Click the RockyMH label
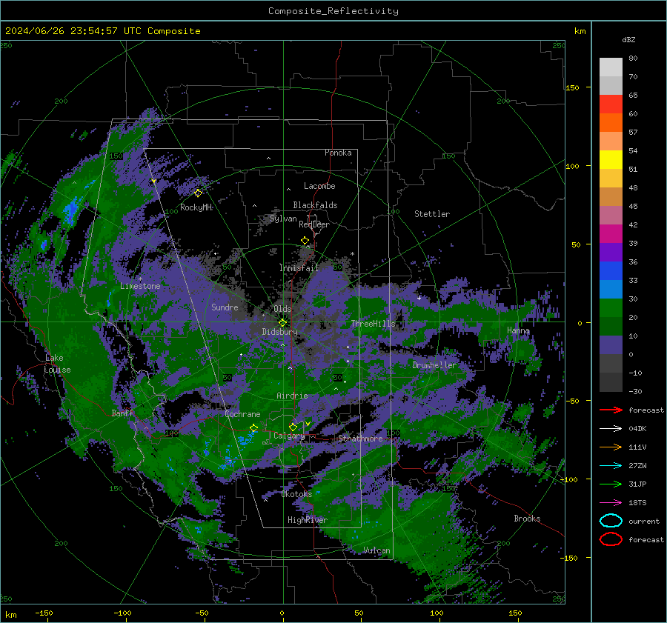This screenshot has width=667, height=623. coord(196,207)
